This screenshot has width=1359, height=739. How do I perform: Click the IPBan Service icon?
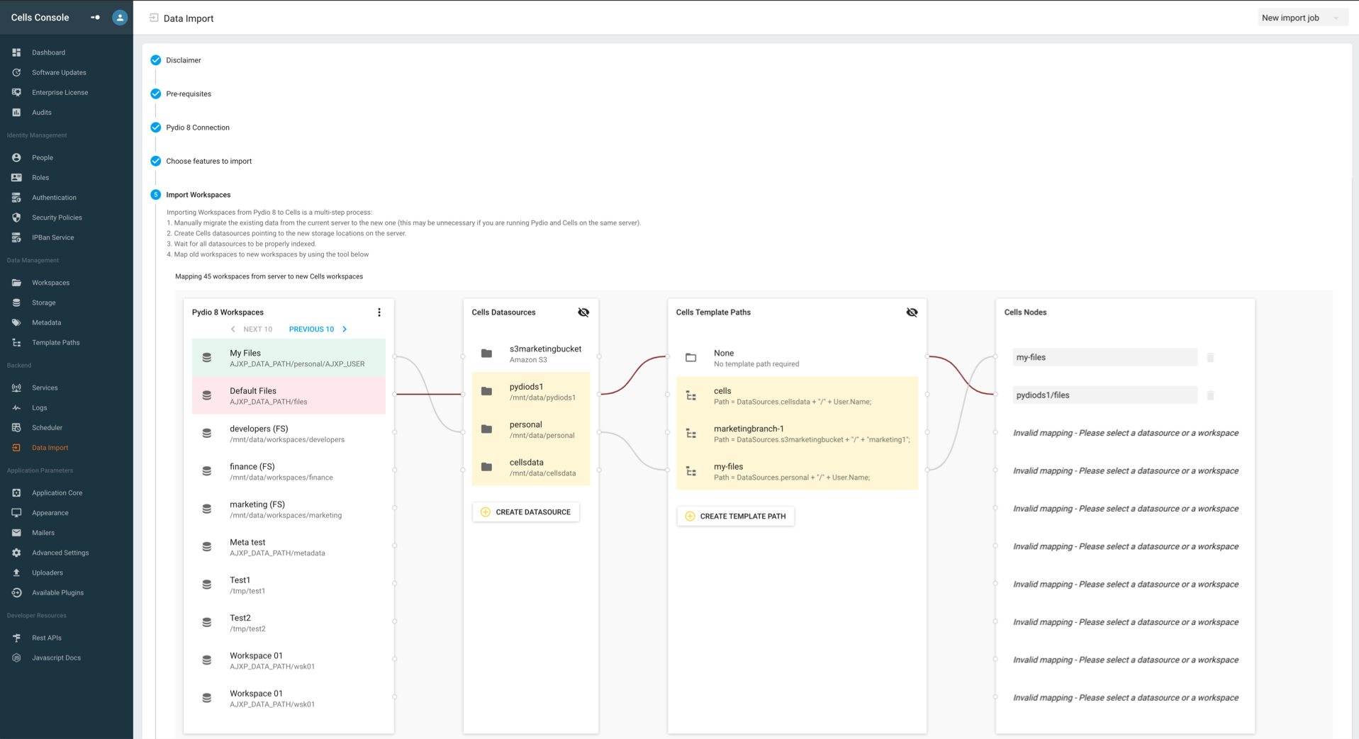(x=16, y=237)
